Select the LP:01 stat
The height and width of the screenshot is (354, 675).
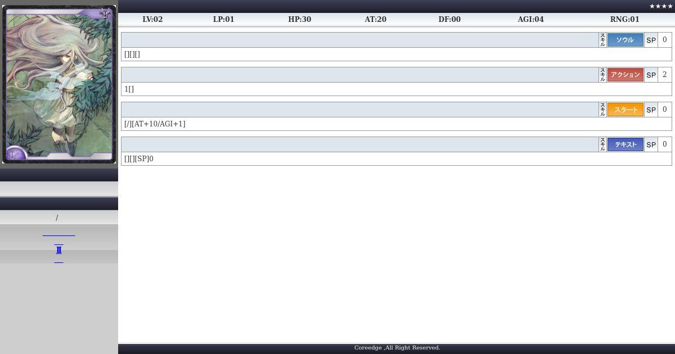[223, 19]
